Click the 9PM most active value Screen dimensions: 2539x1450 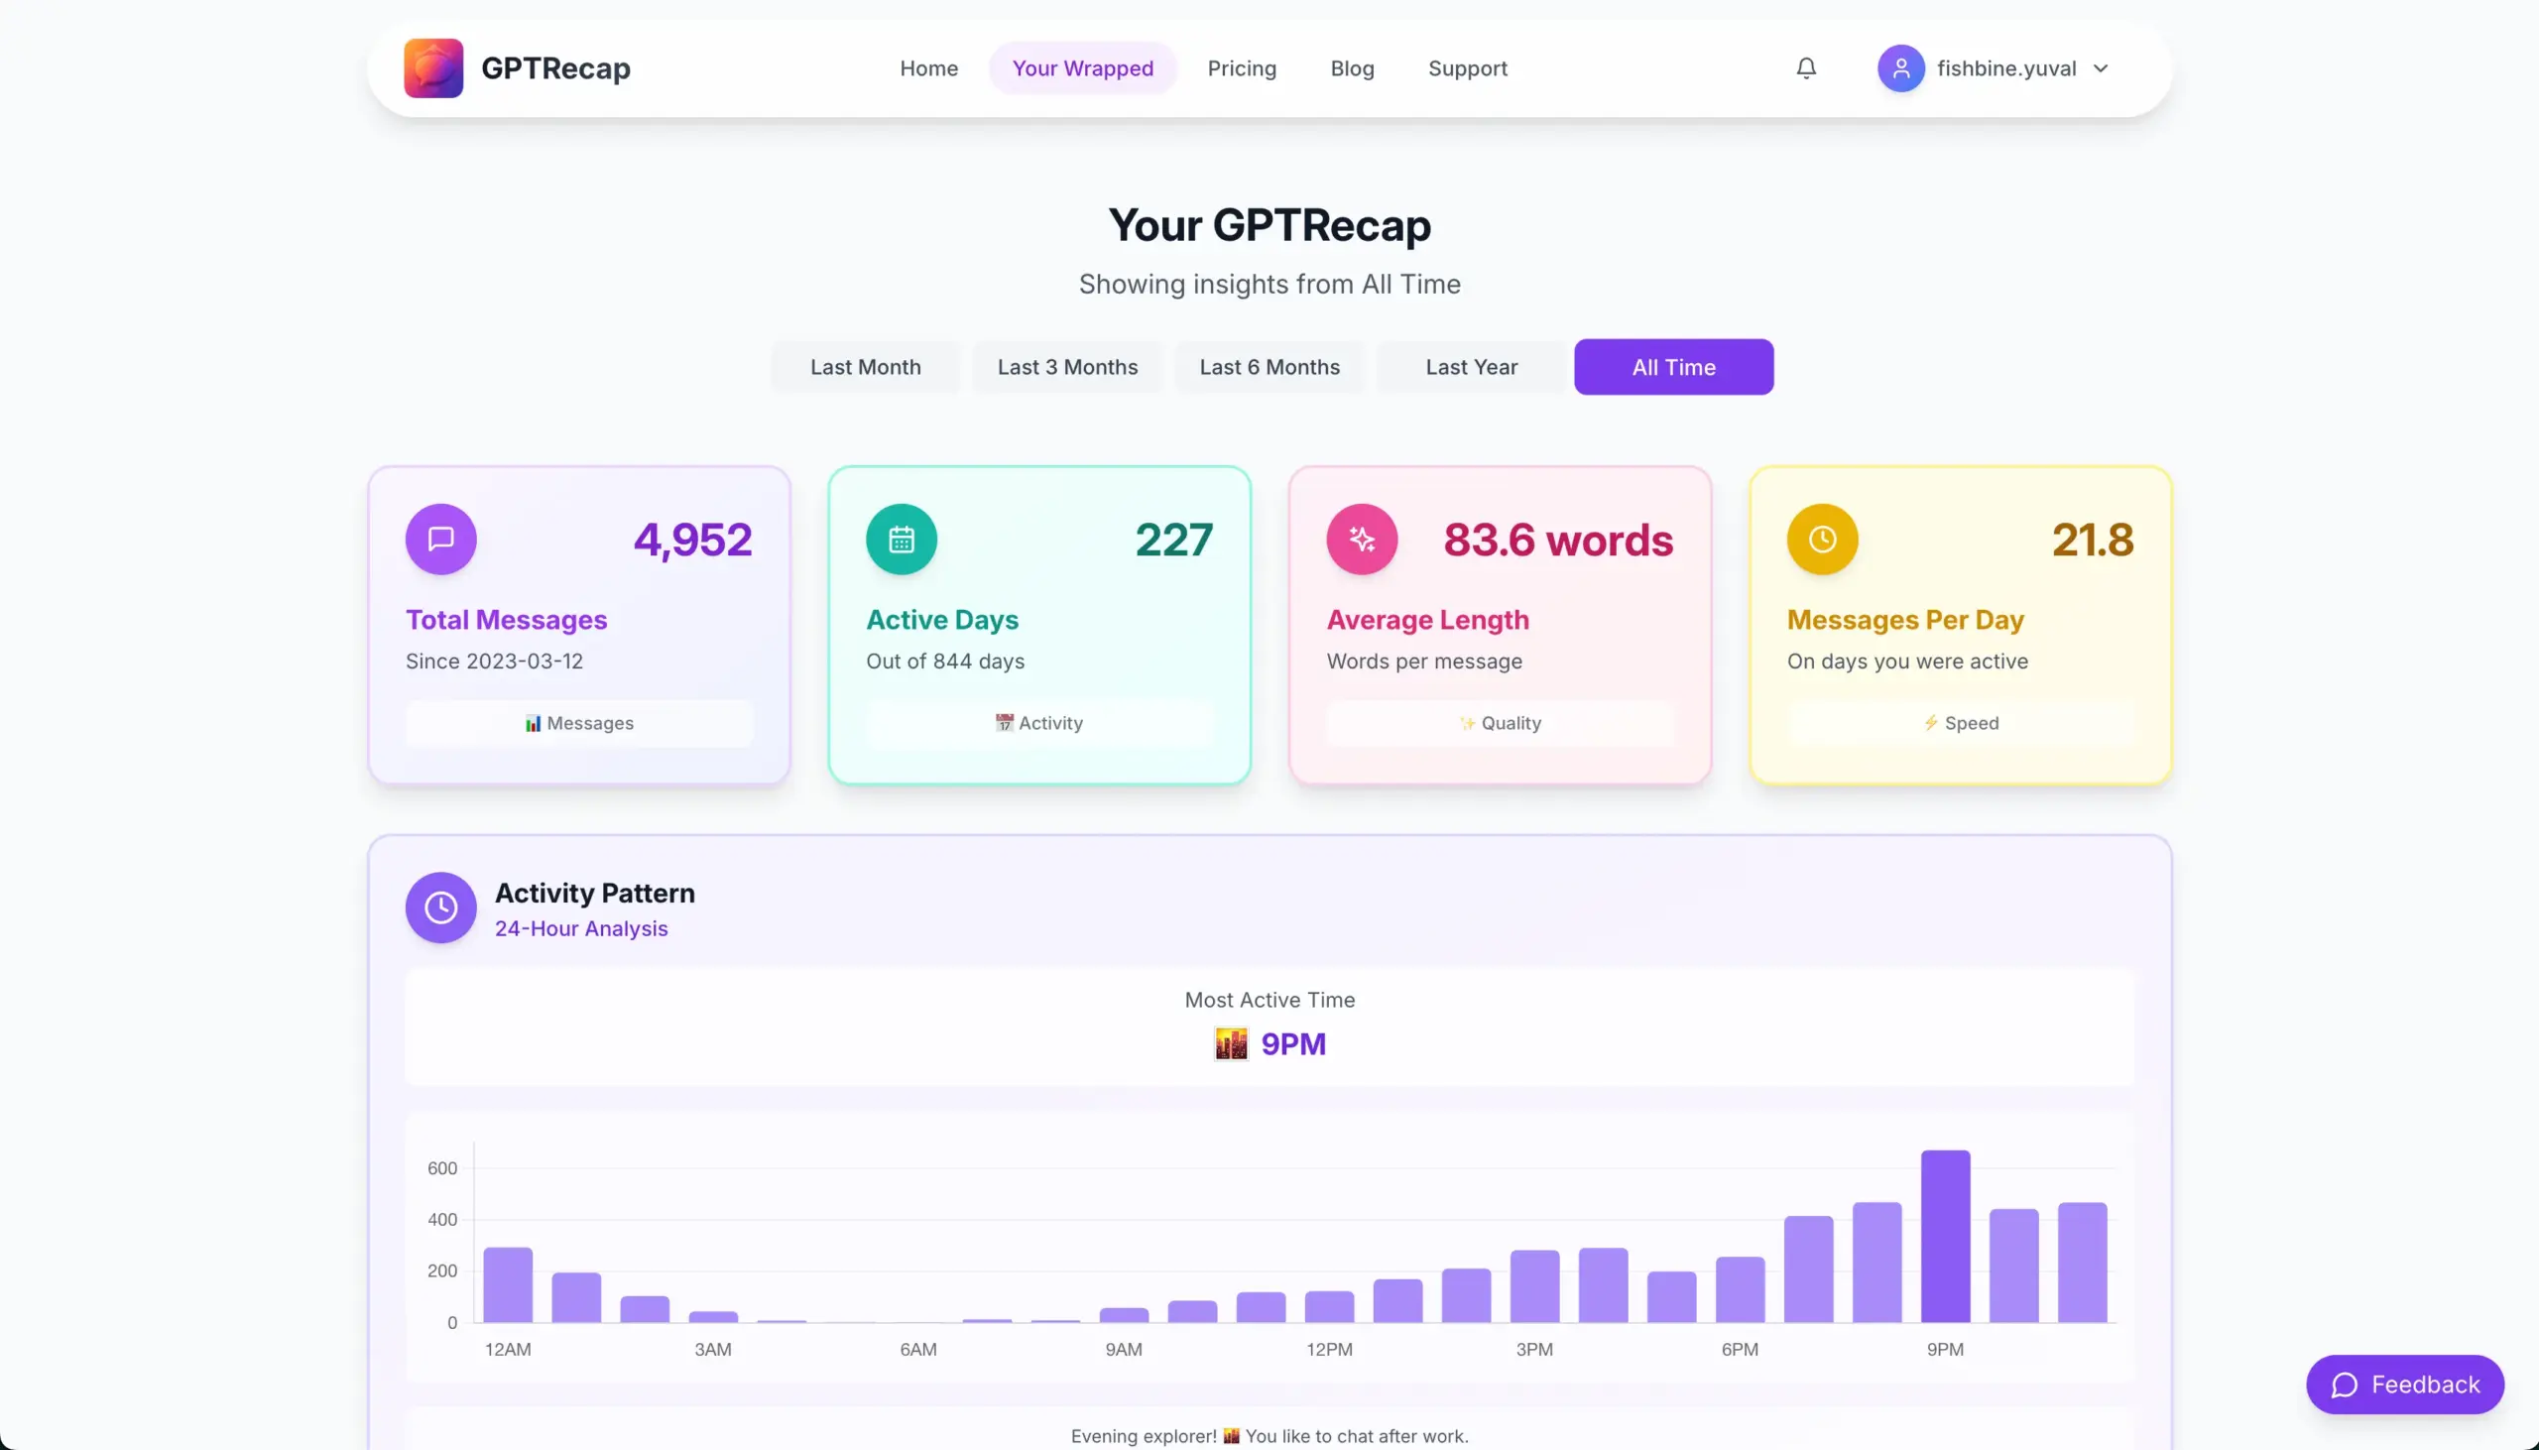1293,1043
